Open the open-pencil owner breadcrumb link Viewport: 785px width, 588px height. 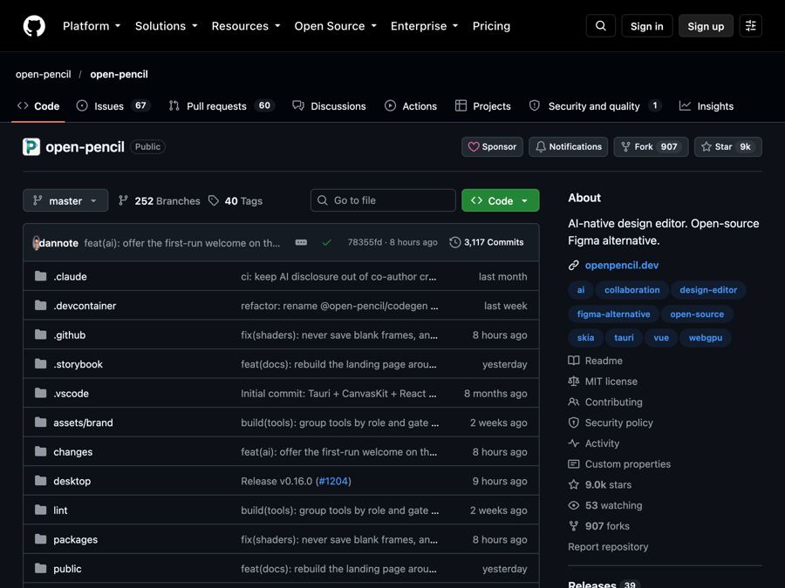[43, 74]
